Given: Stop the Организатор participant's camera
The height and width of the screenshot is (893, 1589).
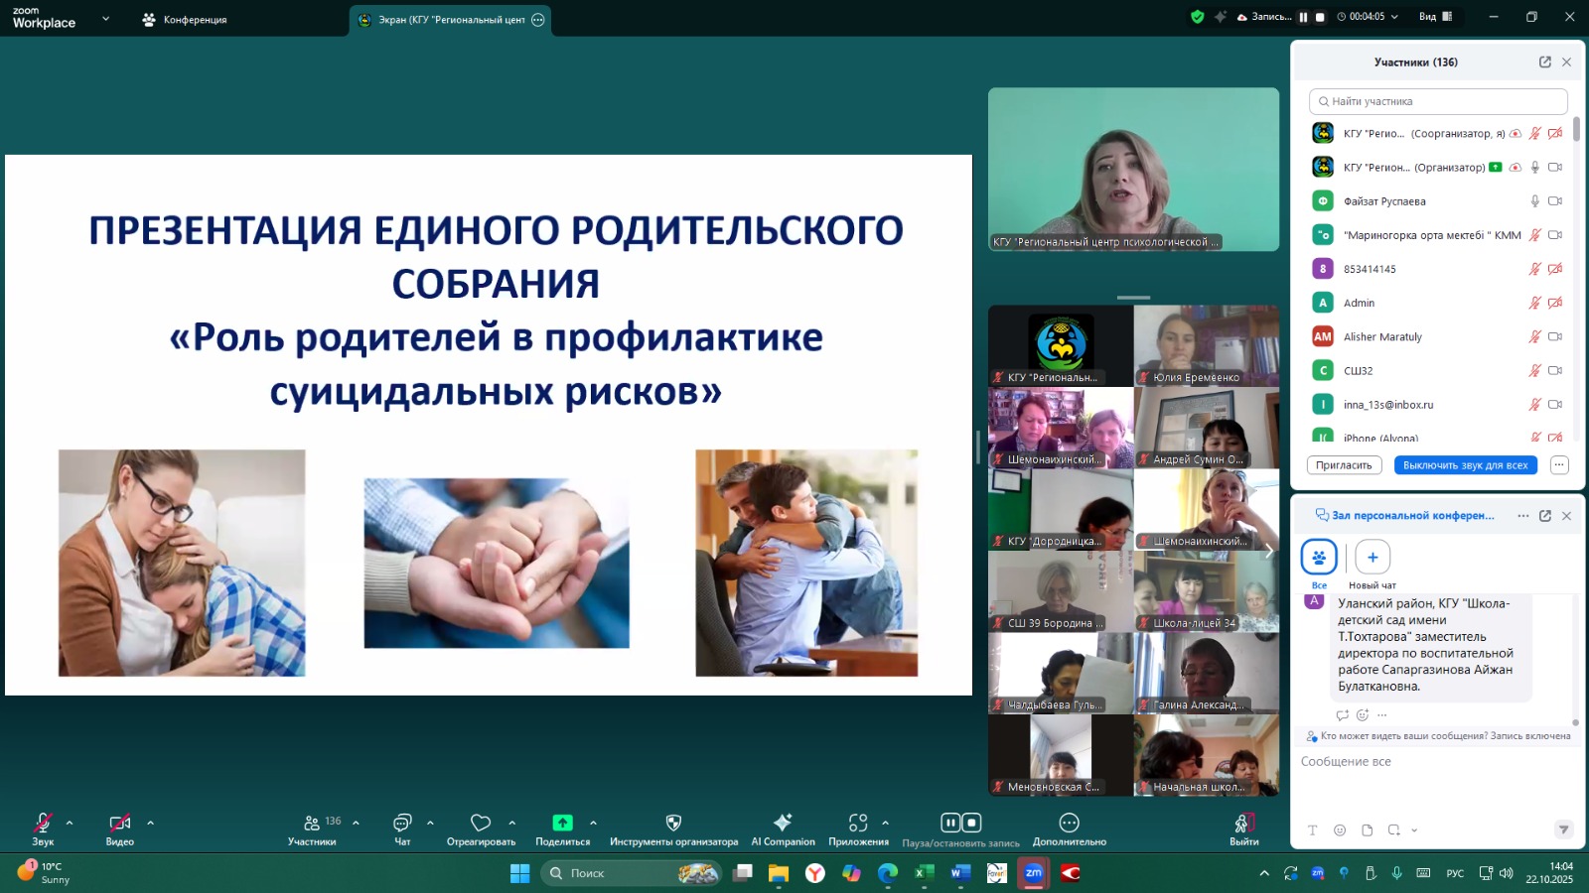Looking at the screenshot, I should 1555,167.
